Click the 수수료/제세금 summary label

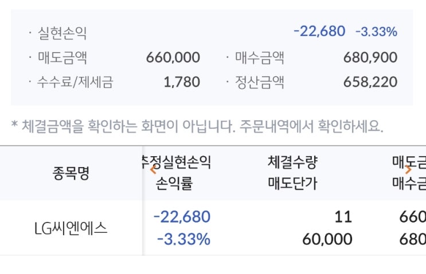pyautogui.click(x=75, y=82)
